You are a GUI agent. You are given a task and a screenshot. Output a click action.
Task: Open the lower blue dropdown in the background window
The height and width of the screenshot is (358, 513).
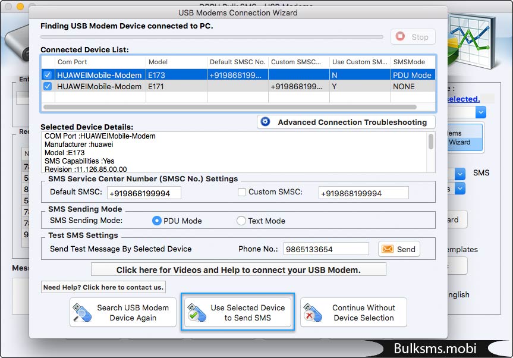tap(460, 189)
